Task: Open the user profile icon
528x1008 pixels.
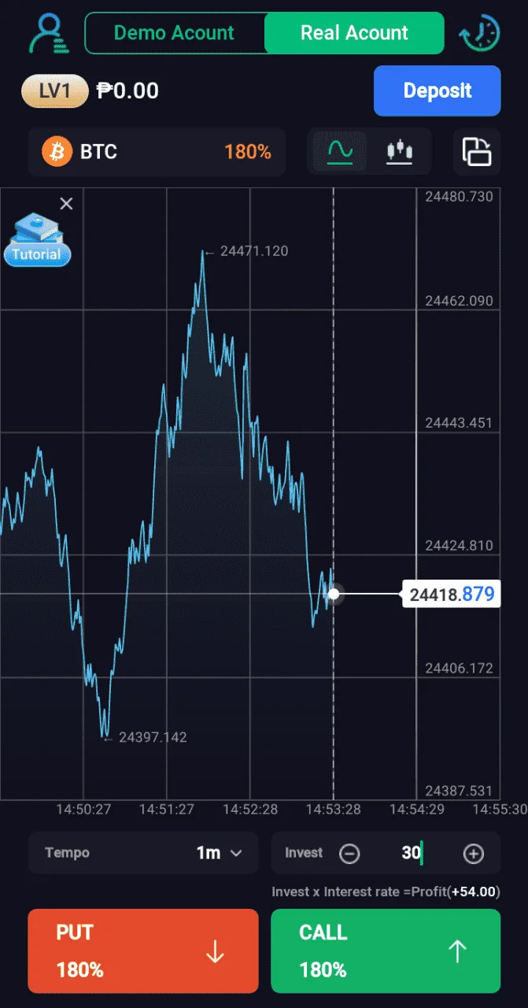Action: click(47, 33)
